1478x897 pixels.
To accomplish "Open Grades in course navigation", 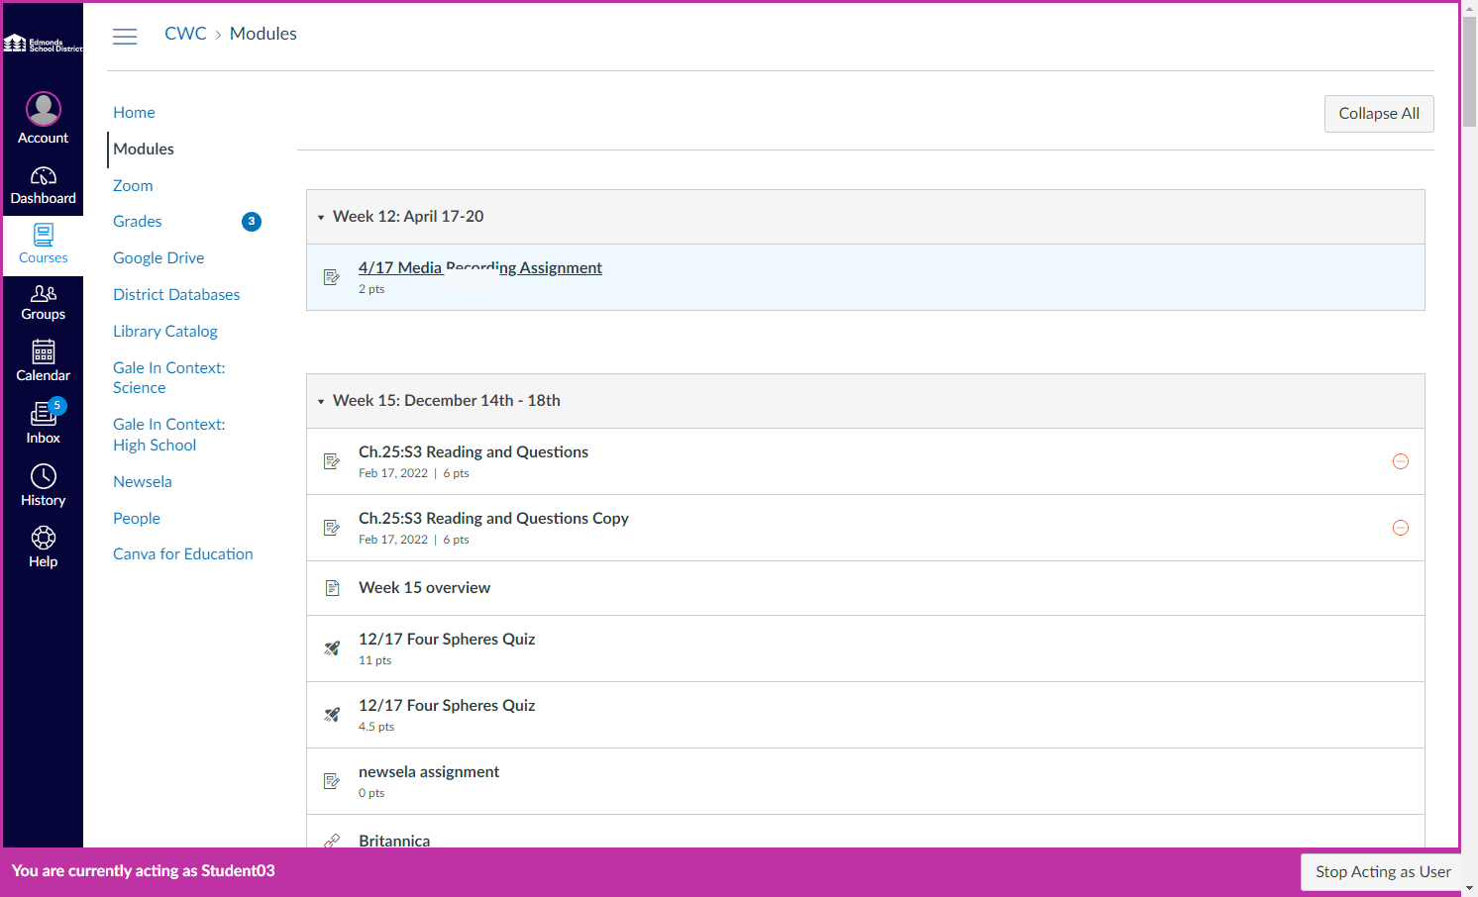I will tap(137, 222).
